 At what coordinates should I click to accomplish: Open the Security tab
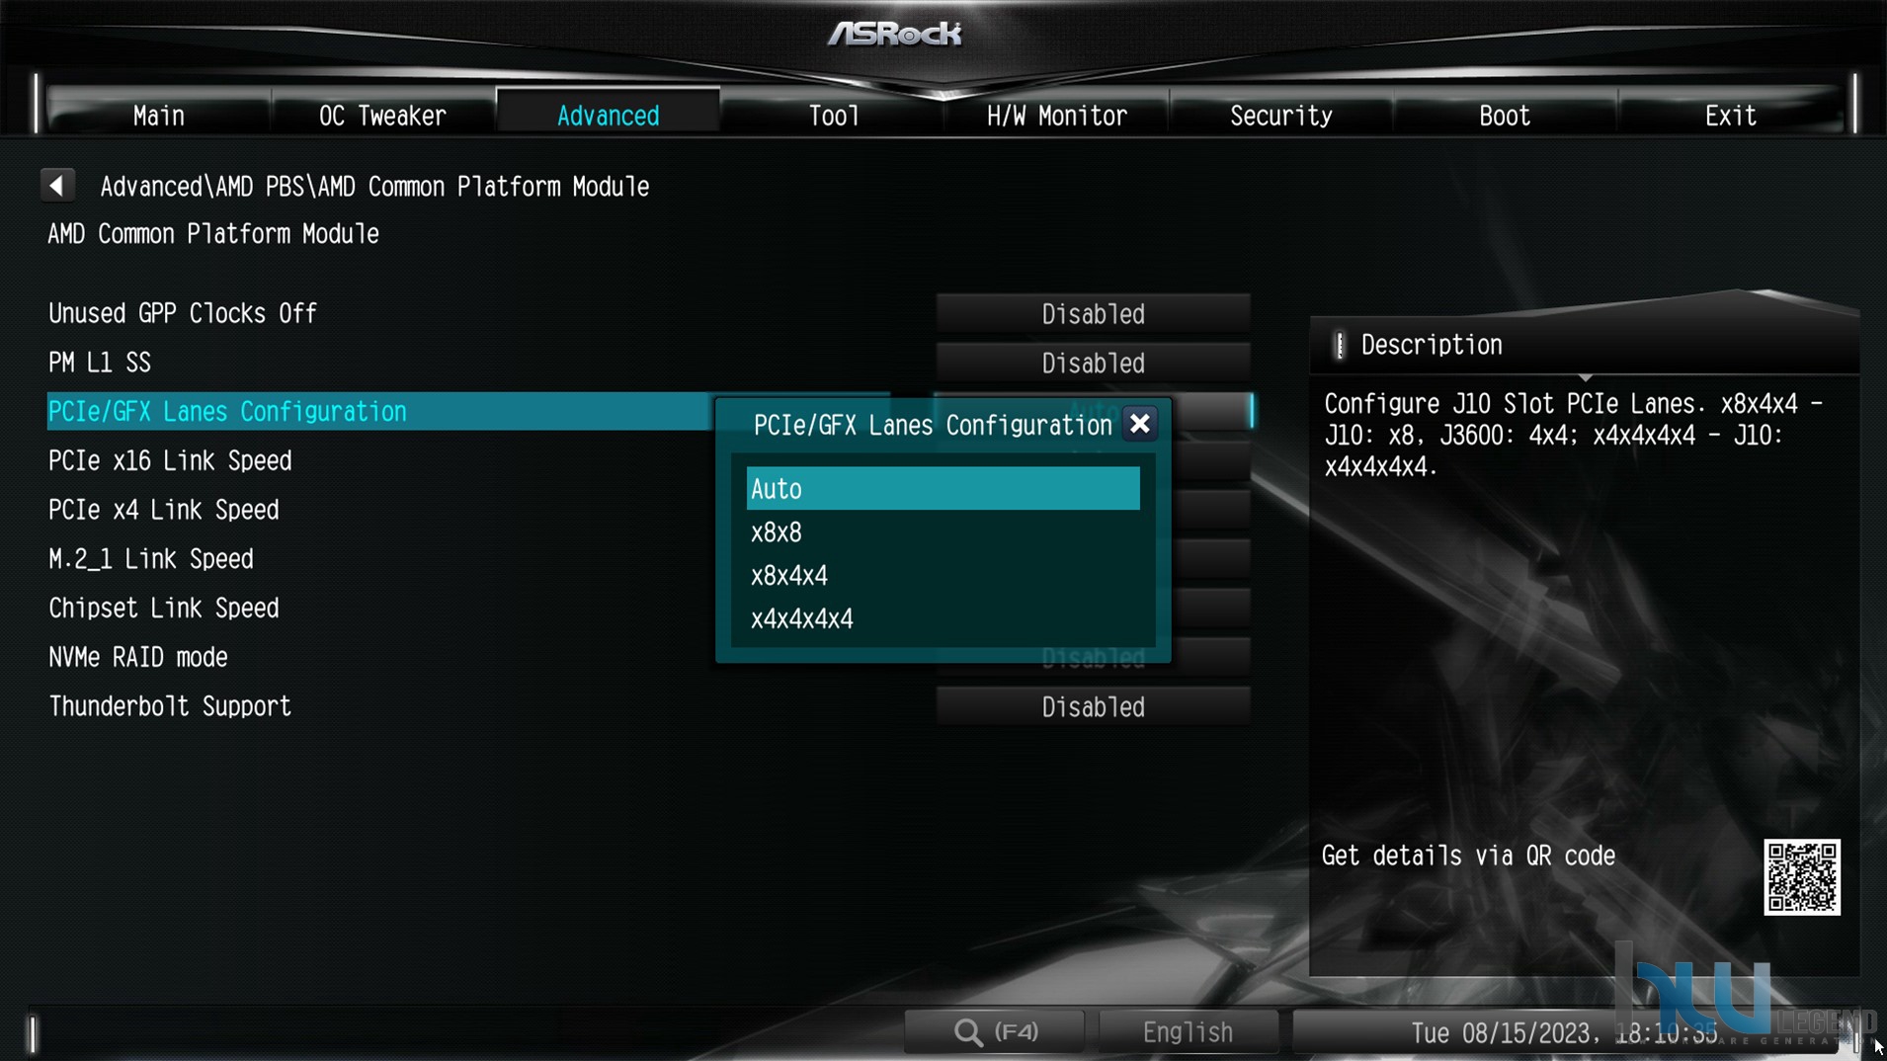[1280, 116]
